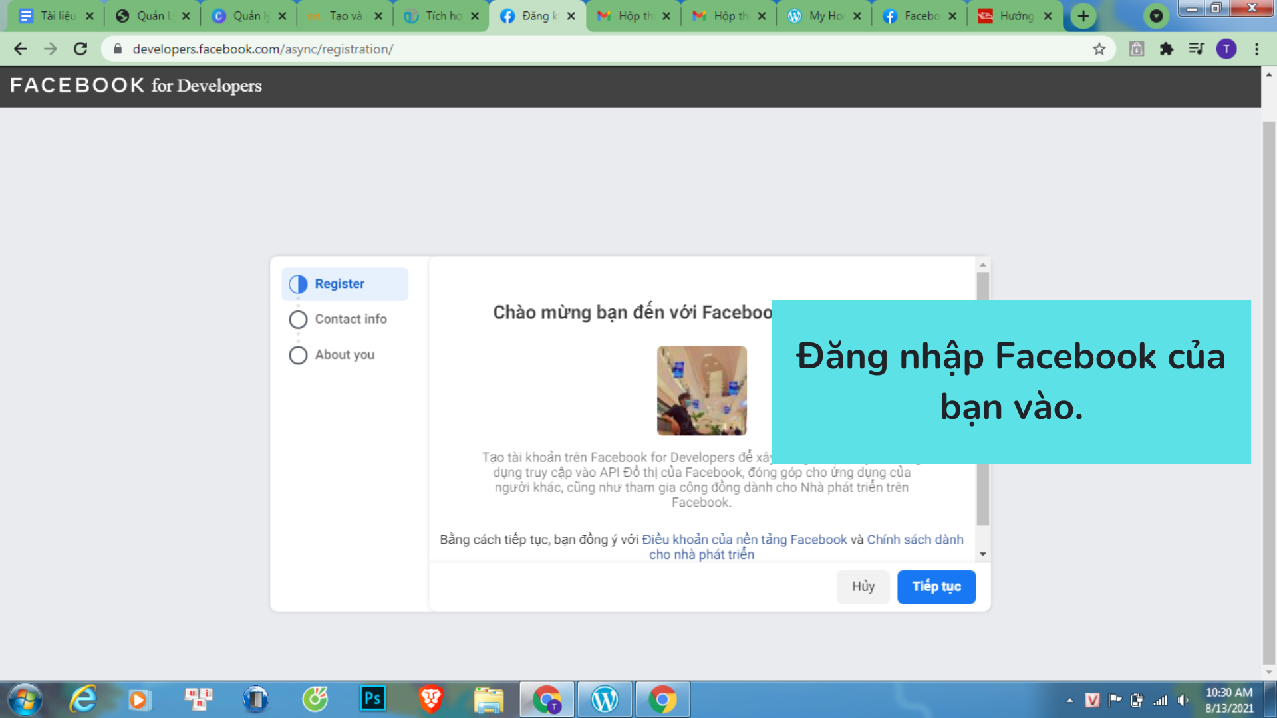Close the Đăng k tab
Image resolution: width=1277 pixels, height=718 pixels.
(571, 16)
